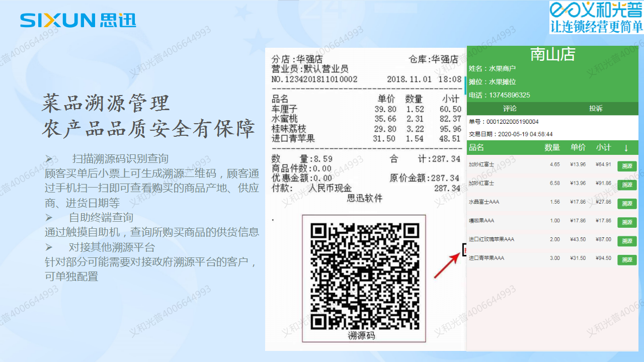Screen dimensions: 644x362
Task: Click the 车厘子 item on the receipt
Action: [285, 109]
